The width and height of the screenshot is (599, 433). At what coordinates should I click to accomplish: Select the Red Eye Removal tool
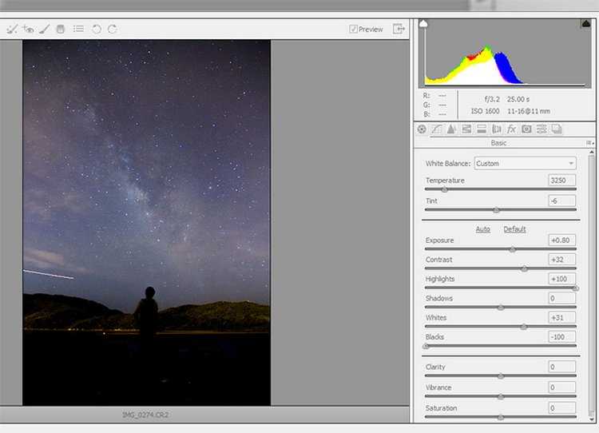click(28, 30)
